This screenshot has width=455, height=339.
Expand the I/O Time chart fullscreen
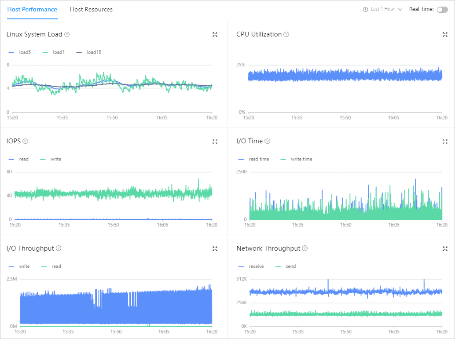click(445, 142)
